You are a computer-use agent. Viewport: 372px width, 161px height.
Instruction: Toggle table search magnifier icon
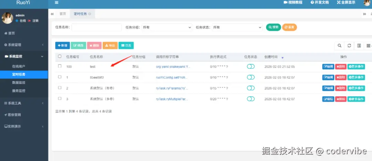click(340, 46)
